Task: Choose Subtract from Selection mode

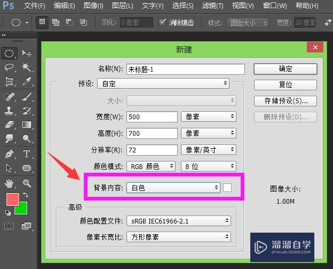Action: coord(69,22)
